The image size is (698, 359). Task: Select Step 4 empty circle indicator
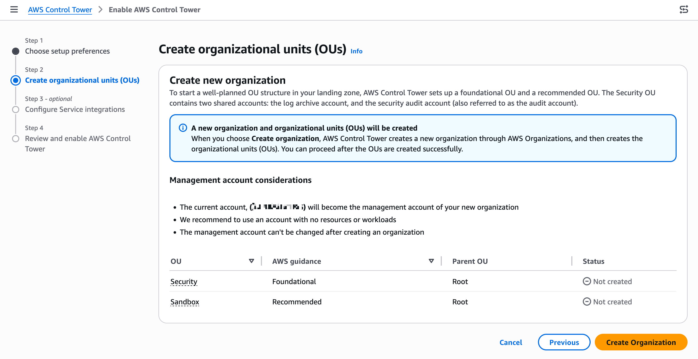tap(16, 138)
